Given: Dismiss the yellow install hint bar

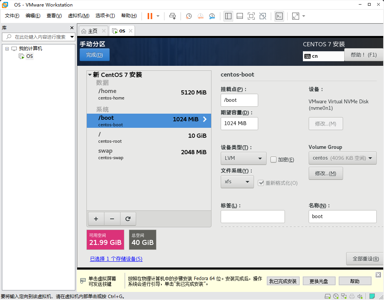Looking at the screenshot, I should [x=378, y=274].
